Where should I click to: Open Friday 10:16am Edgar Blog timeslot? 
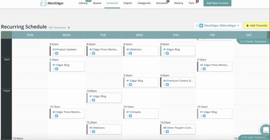coord(215,113)
